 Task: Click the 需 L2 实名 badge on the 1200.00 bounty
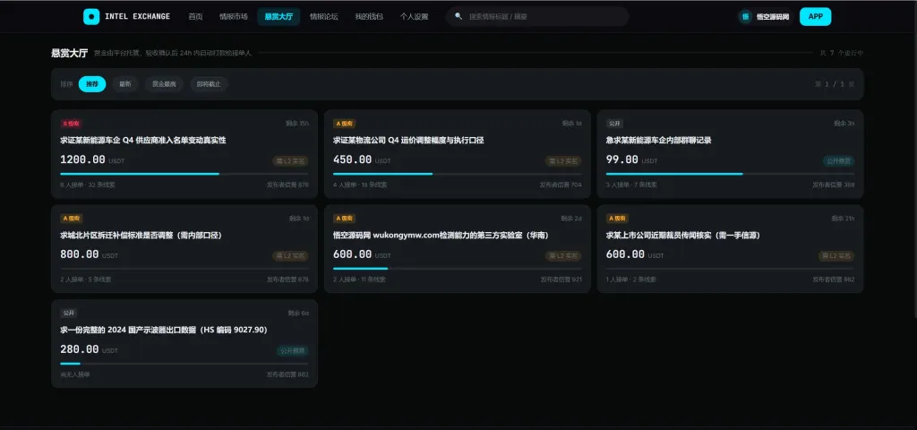click(290, 161)
